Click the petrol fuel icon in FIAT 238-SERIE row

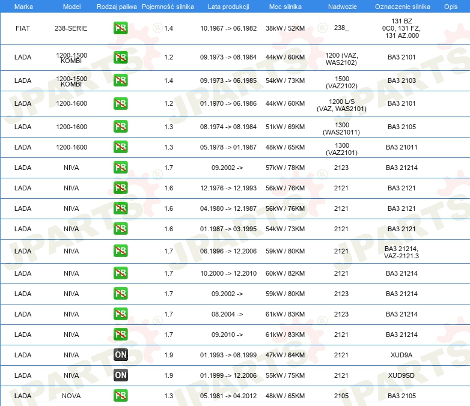(120, 28)
